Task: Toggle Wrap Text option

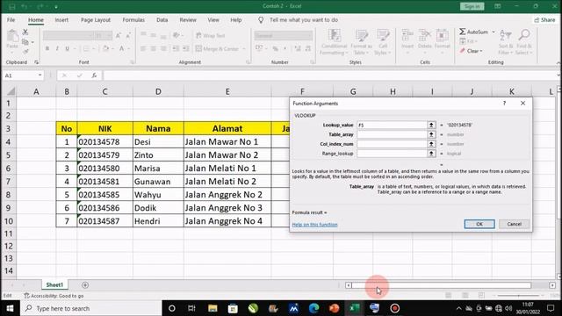Action: point(211,35)
